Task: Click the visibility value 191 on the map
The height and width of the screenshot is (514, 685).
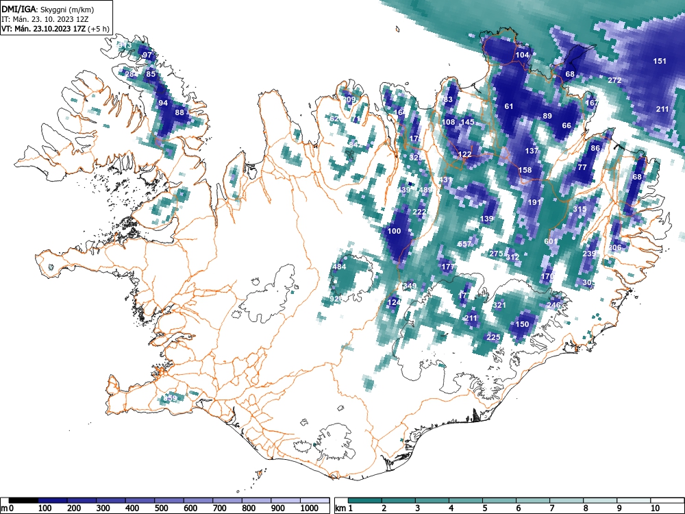Action: [535, 202]
